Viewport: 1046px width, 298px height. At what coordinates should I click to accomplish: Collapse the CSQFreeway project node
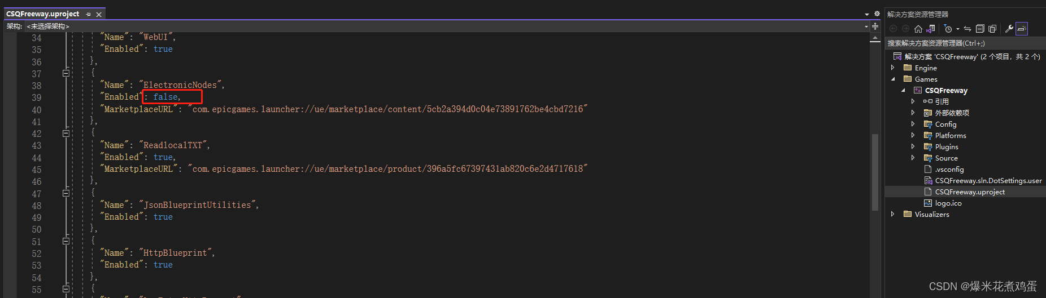pos(903,90)
